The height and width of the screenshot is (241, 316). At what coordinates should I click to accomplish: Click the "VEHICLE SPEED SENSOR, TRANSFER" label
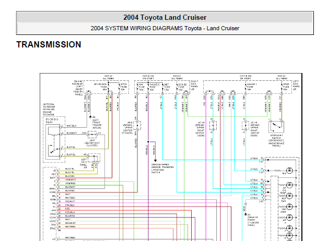pos(162,166)
